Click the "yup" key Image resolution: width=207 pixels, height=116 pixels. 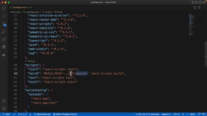32,53
